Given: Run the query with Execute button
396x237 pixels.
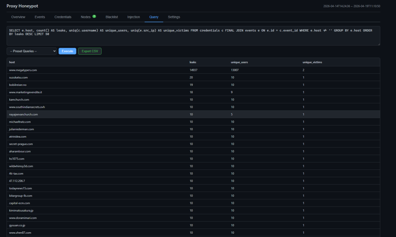Looking at the screenshot, I should point(67,51).
